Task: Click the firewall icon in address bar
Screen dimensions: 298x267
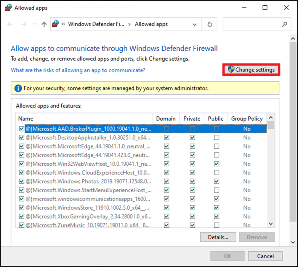Action: (56, 24)
